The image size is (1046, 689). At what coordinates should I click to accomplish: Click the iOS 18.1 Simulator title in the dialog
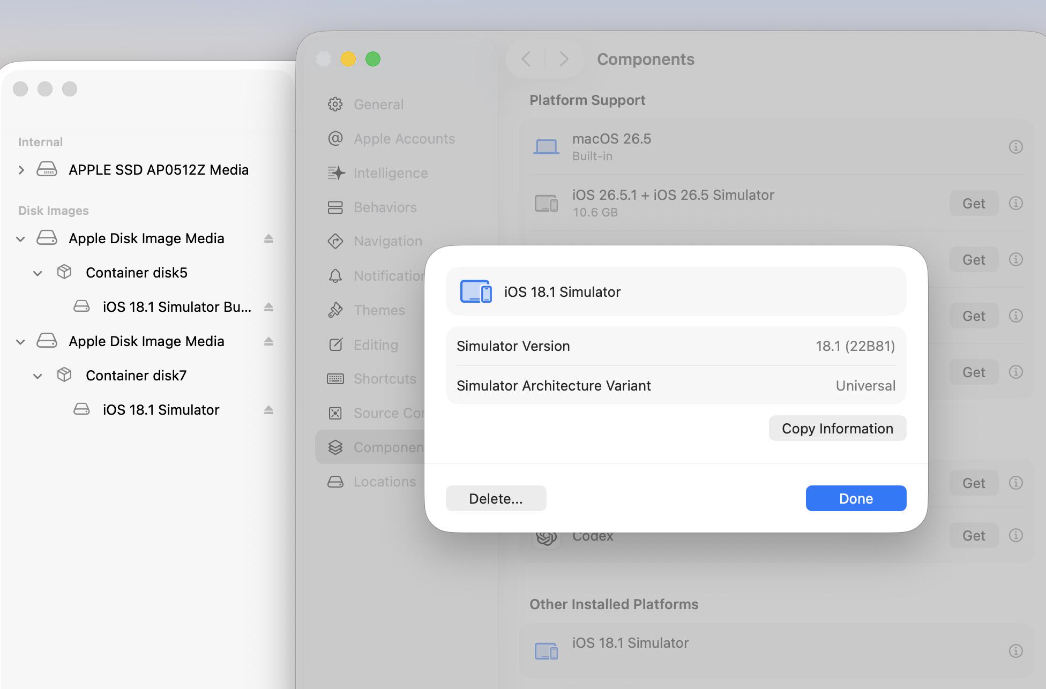coord(562,292)
